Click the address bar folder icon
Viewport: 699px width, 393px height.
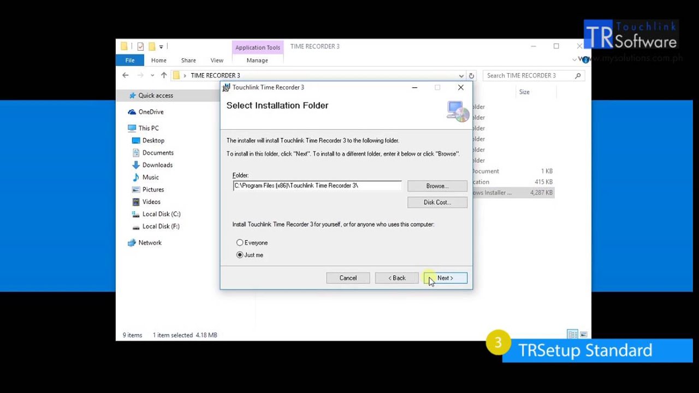(176, 75)
